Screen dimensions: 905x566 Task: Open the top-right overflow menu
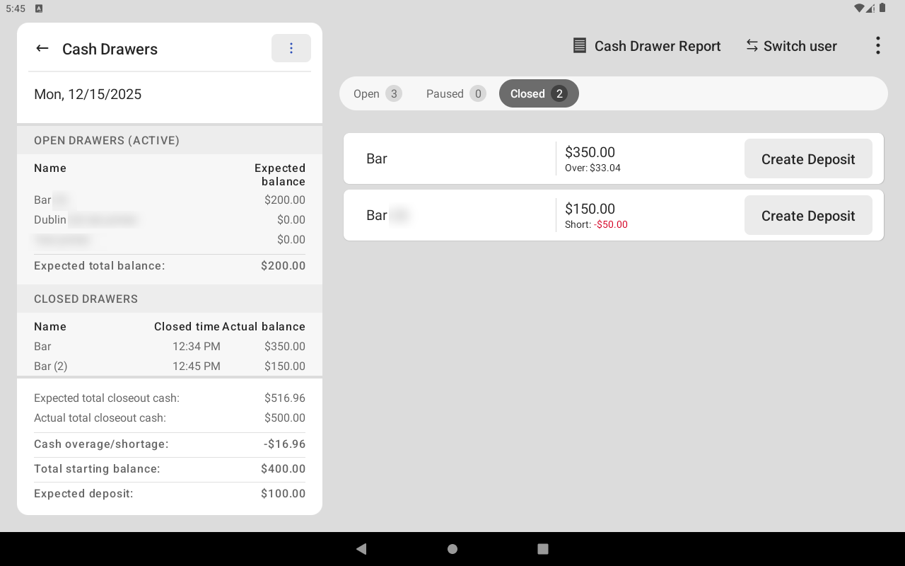pos(877,46)
